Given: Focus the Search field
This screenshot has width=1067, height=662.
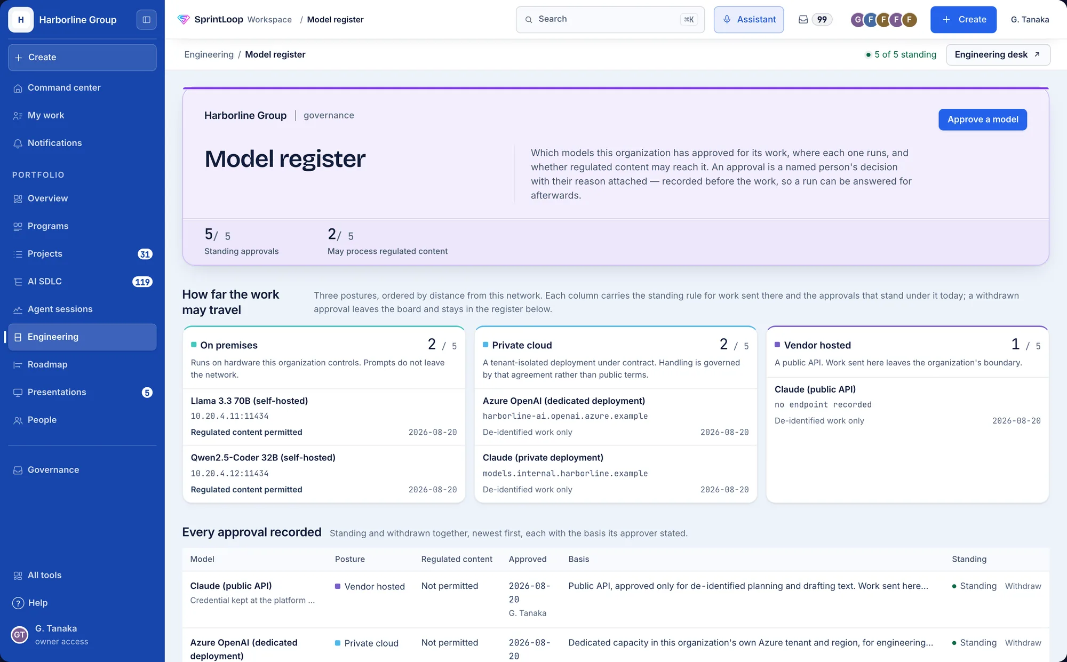Looking at the screenshot, I should click(610, 20).
